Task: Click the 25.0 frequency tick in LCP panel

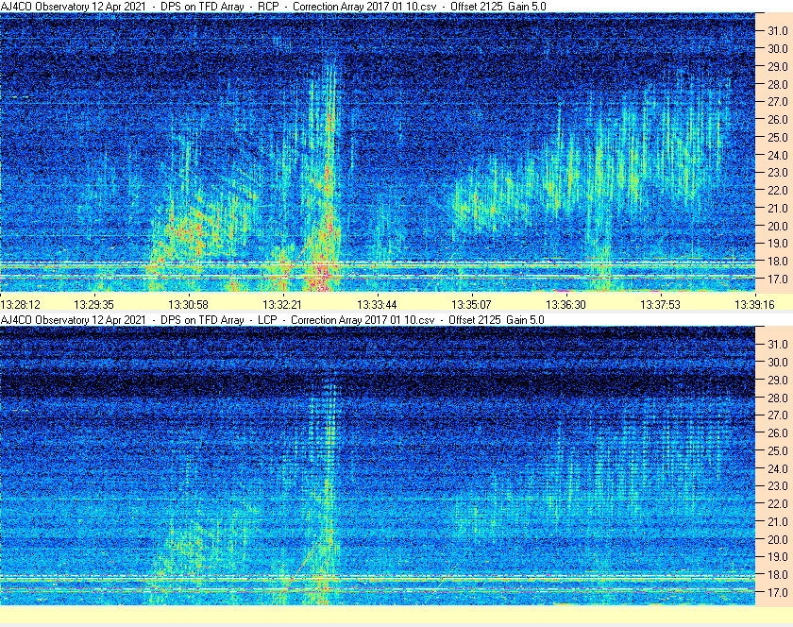Action: tap(777, 450)
